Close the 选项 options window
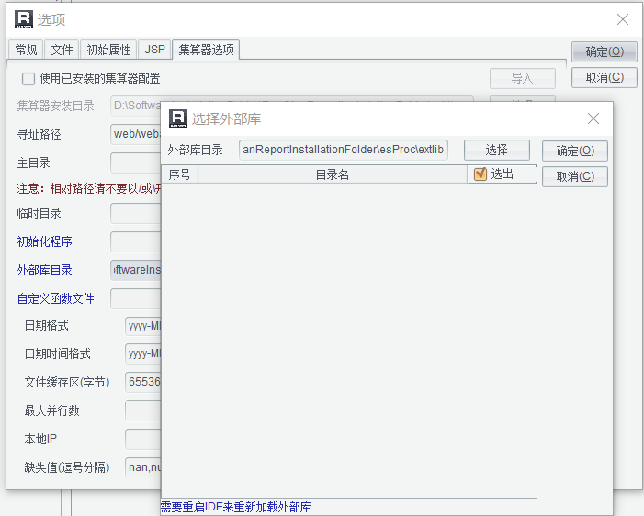The width and height of the screenshot is (644, 516). (x=622, y=19)
